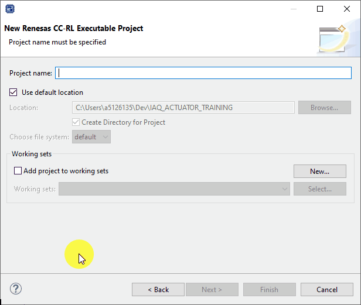The width and height of the screenshot is (361, 305).
Task: Go to previous page with < Back
Action: click(158, 290)
